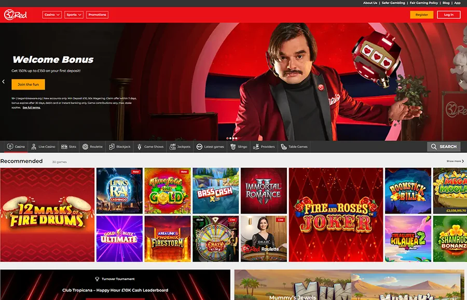The image size is (467, 300).
Task: Open Fire and Roses Joker game
Action: pos(336,215)
